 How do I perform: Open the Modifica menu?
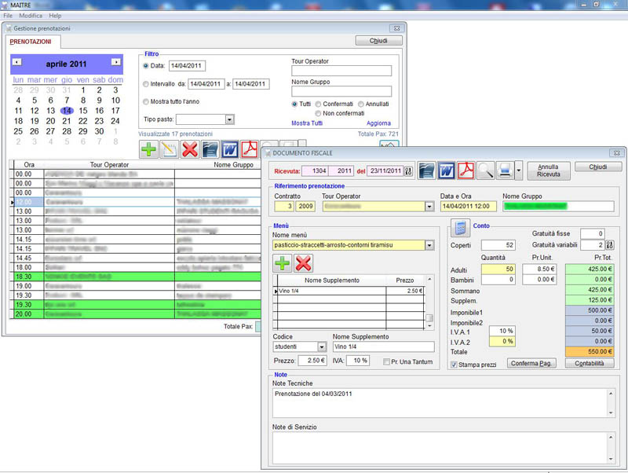point(31,16)
